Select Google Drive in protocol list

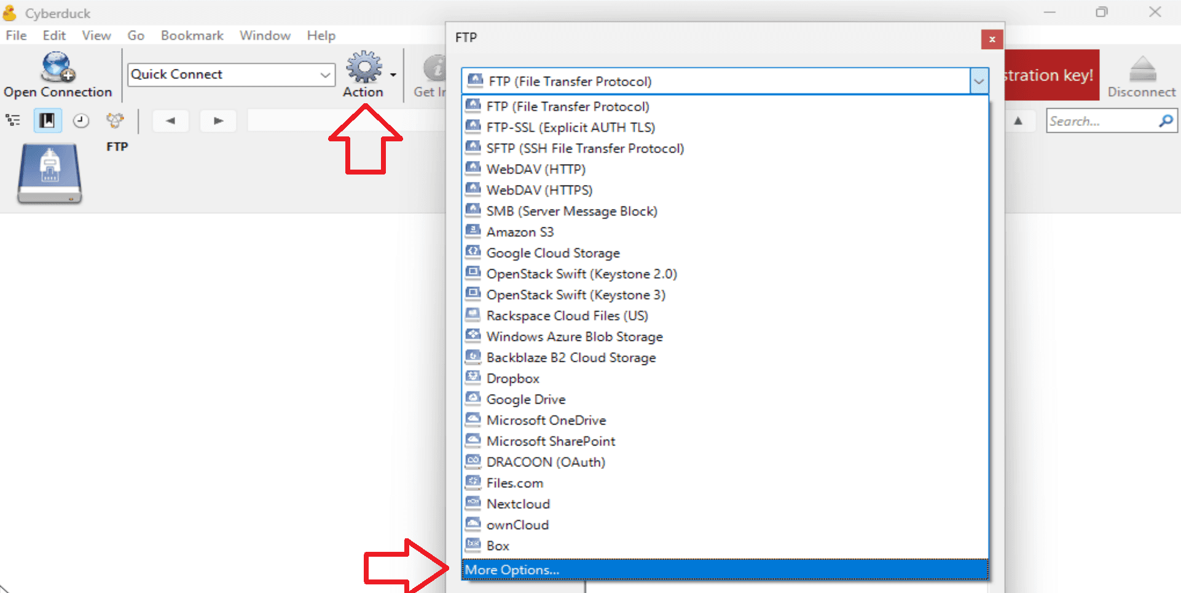tap(525, 399)
